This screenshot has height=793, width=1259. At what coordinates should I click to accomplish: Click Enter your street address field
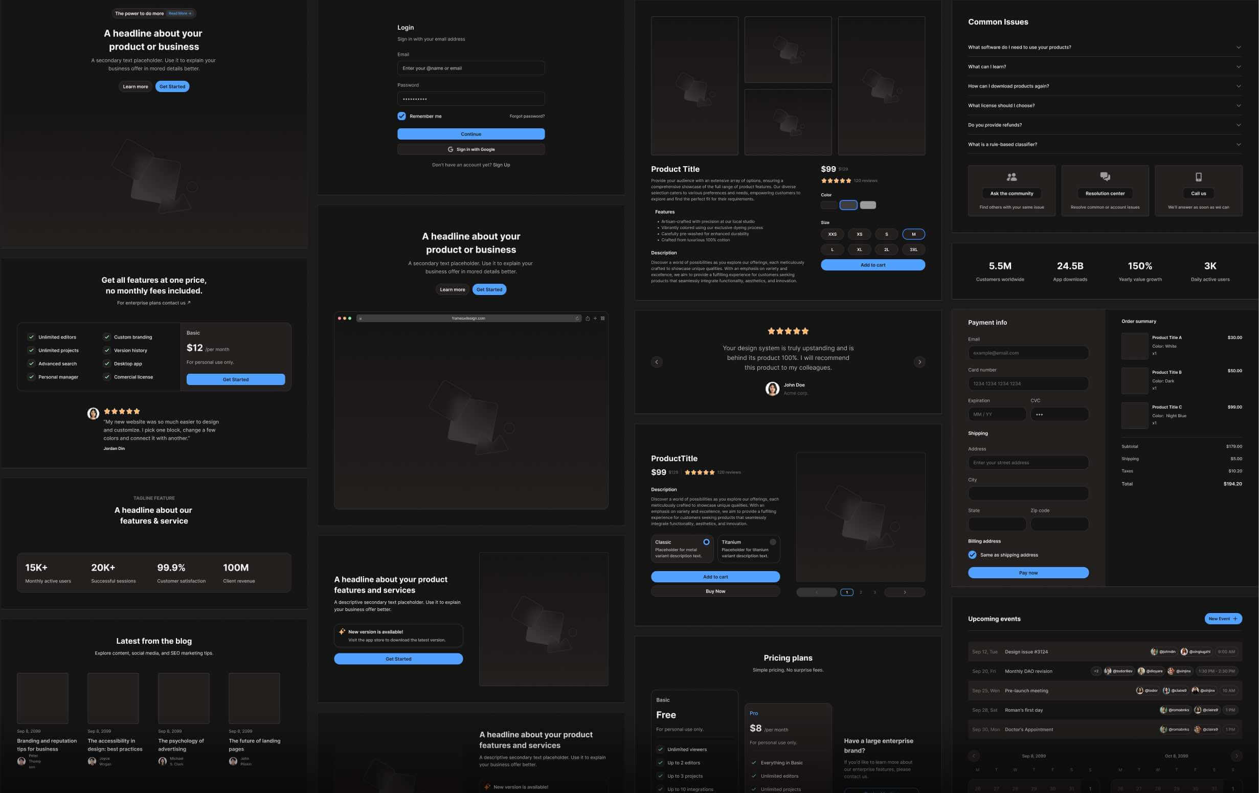click(x=1028, y=463)
